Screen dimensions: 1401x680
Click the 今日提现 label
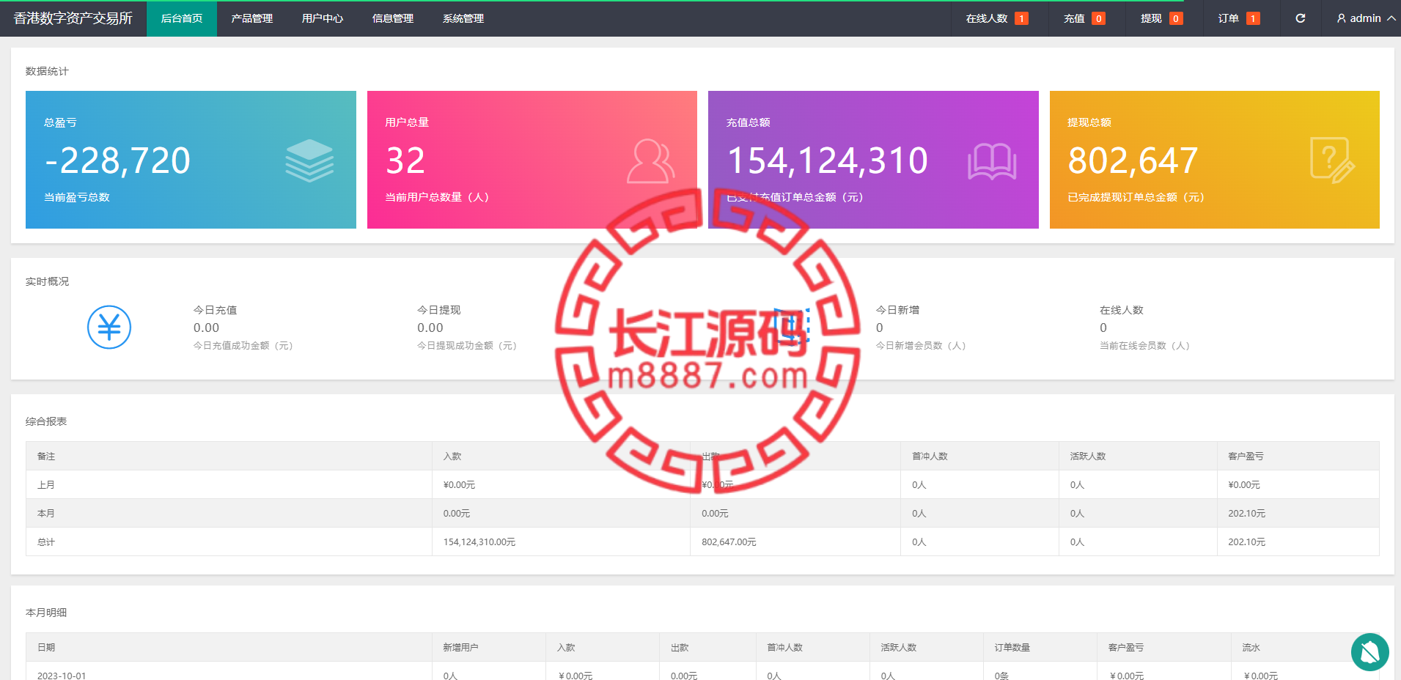[439, 310]
